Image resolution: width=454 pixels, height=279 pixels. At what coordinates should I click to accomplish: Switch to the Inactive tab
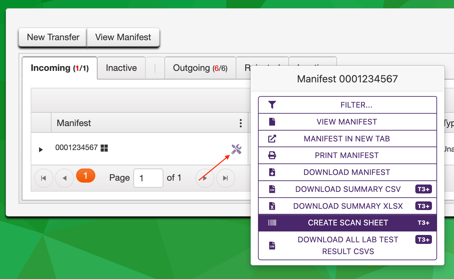pos(121,68)
